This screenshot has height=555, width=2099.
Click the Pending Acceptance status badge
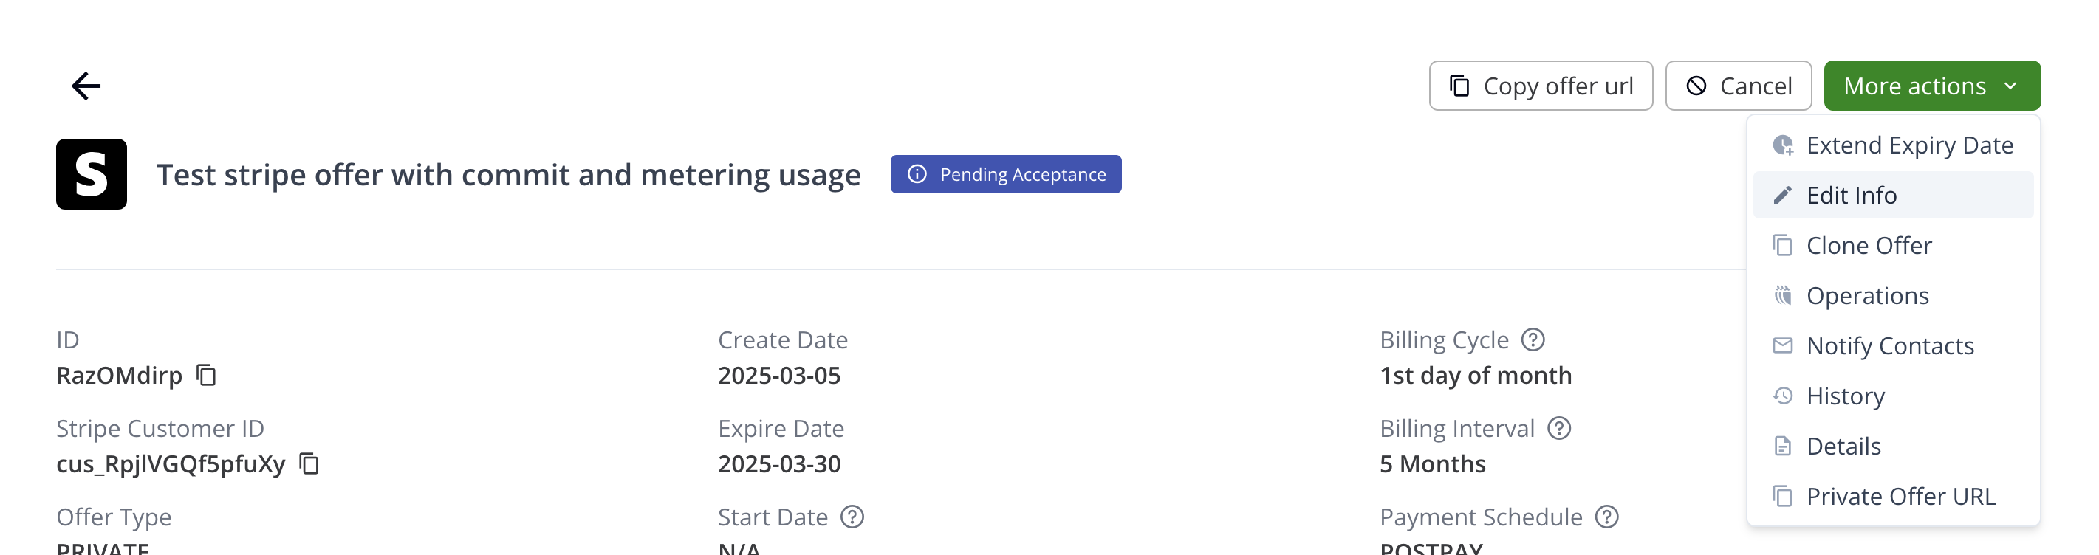tap(1005, 174)
